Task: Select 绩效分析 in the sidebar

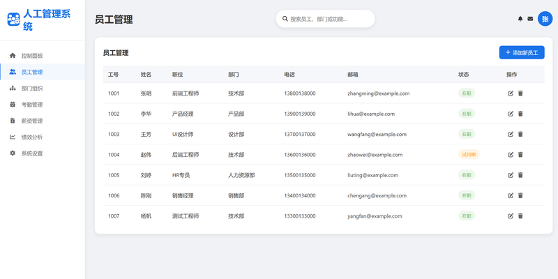Action: coord(31,137)
